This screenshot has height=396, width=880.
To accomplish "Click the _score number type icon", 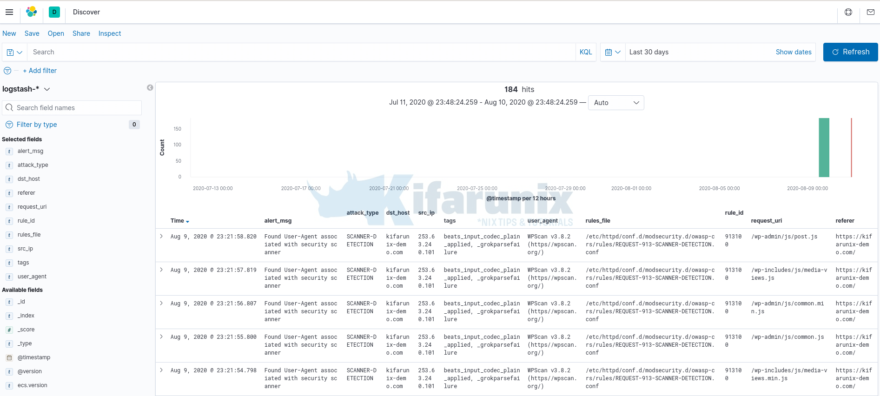I will click(x=9, y=330).
